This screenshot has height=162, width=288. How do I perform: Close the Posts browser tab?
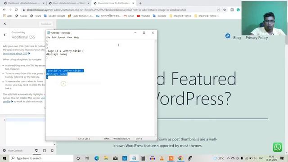(x=88, y=3)
